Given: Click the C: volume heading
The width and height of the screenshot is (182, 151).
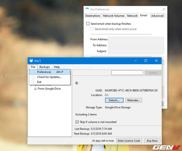Looking at the screenshot, I should click(77, 83).
